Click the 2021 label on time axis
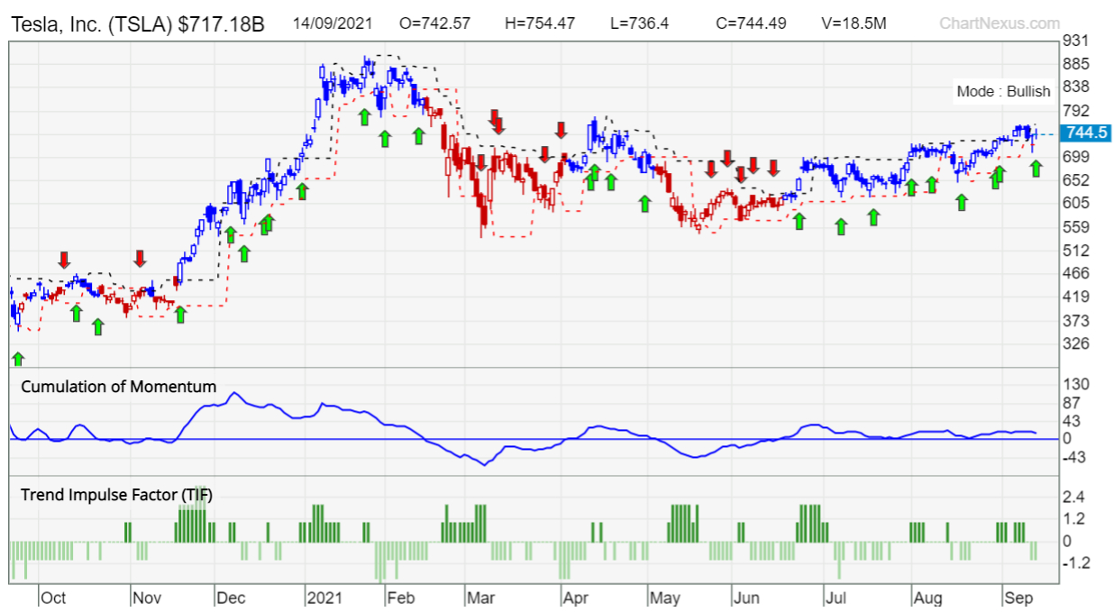This screenshot has height=612, width=1114. pos(324,598)
